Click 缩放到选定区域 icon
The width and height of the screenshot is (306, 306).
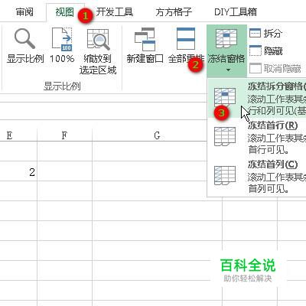98,40
